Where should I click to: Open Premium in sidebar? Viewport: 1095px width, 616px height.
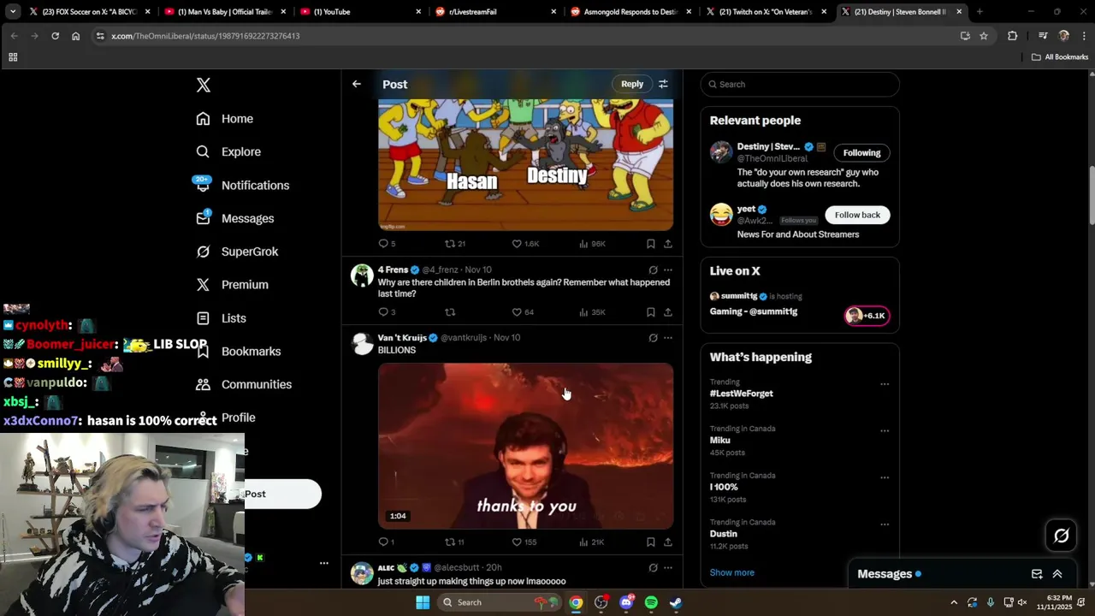click(x=232, y=285)
